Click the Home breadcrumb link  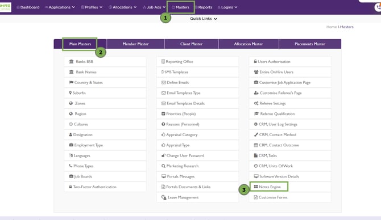click(332, 27)
